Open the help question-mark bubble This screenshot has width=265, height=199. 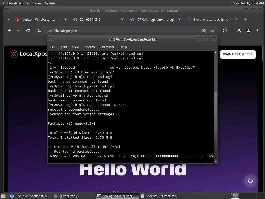tap(250, 181)
